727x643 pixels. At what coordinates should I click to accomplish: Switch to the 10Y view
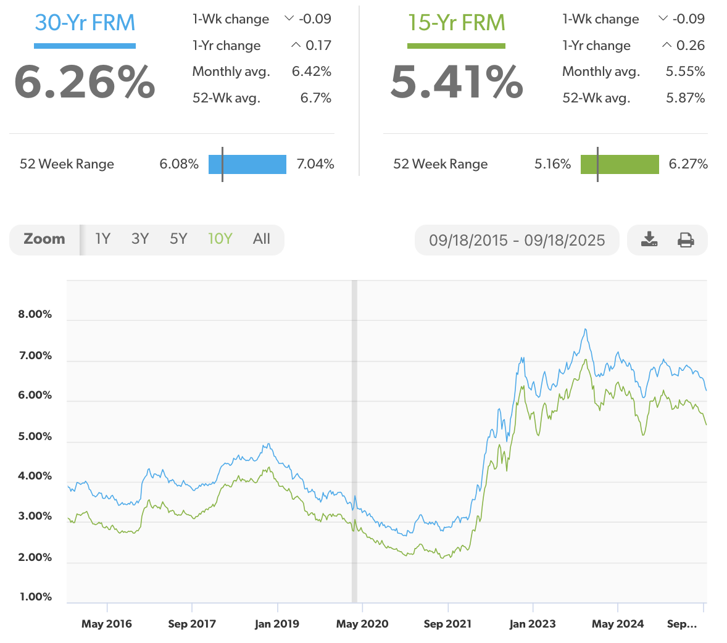220,239
